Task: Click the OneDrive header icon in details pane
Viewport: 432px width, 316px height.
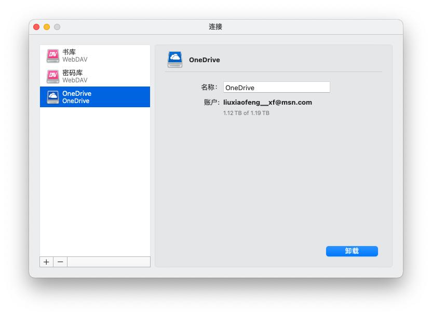Action: point(175,60)
